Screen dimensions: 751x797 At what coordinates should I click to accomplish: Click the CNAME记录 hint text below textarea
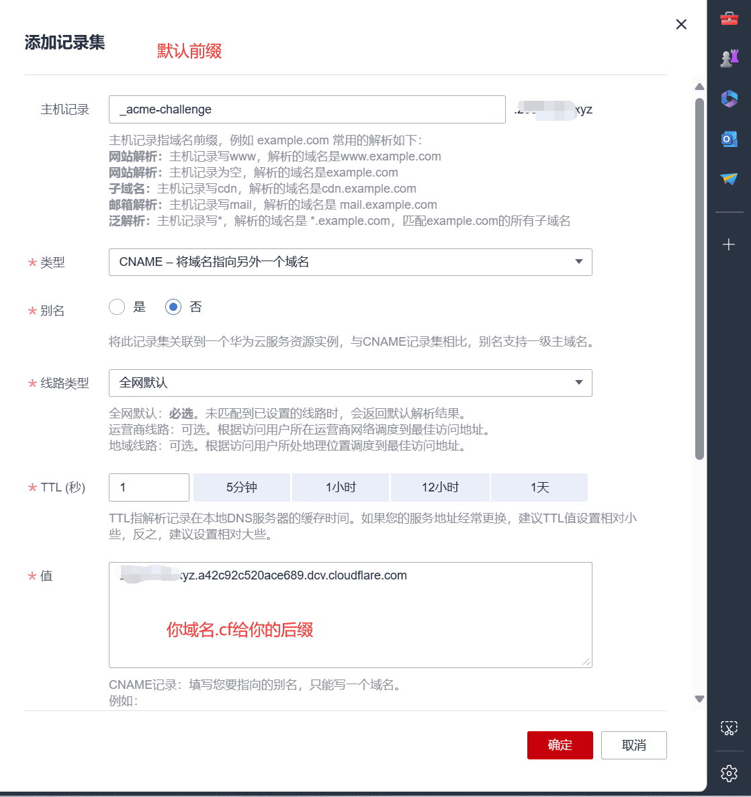[x=257, y=685]
